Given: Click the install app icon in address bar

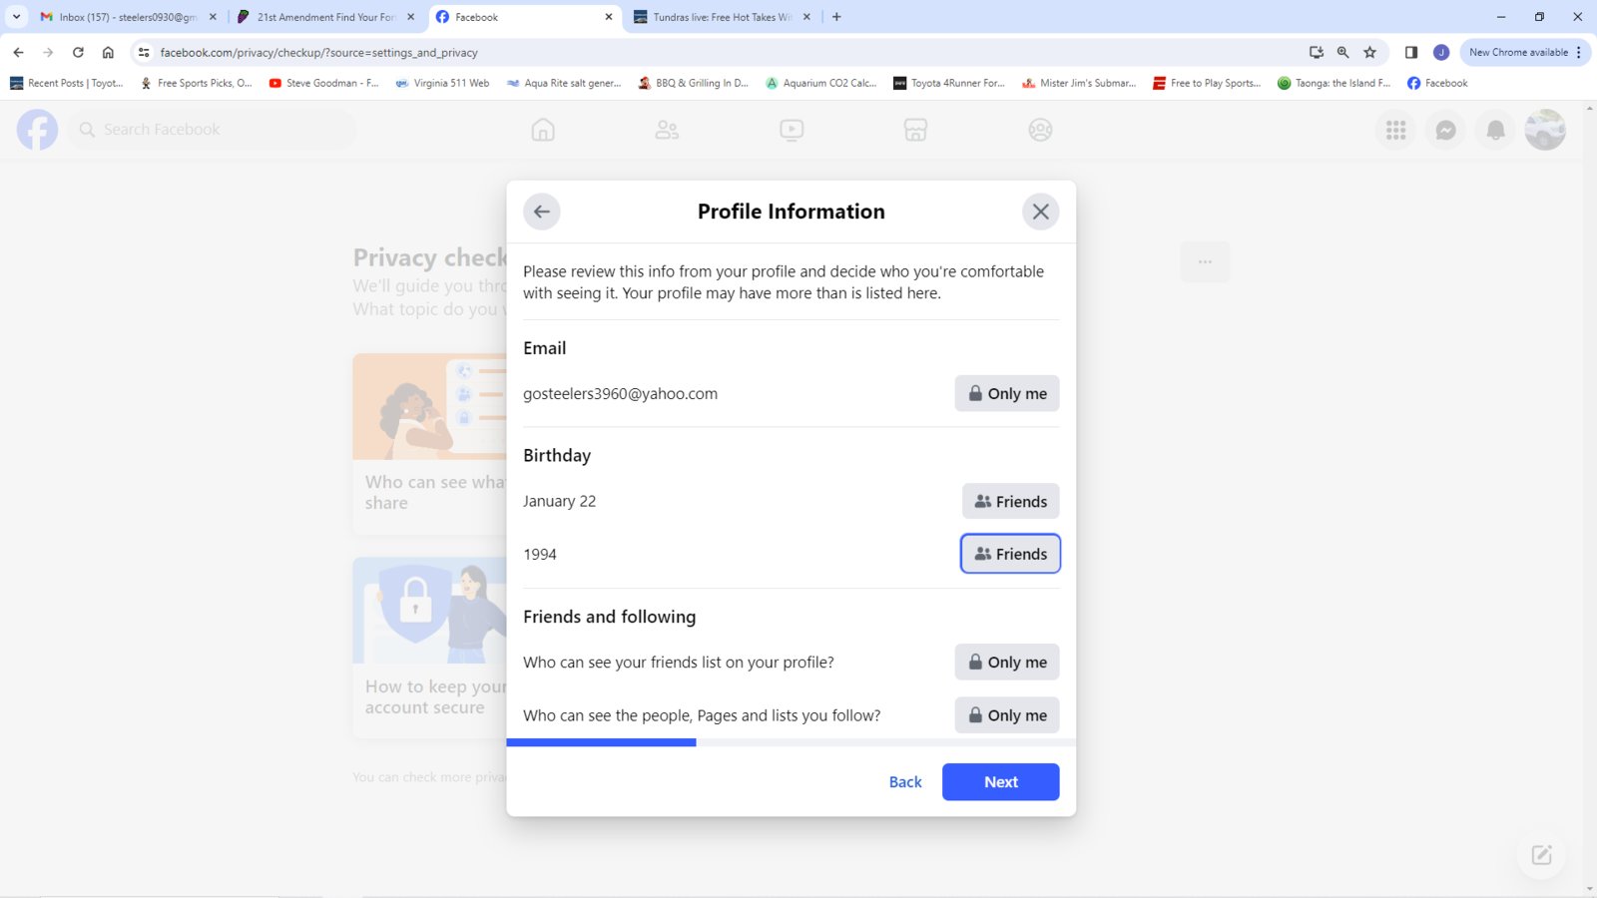Looking at the screenshot, I should click(1316, 52).
